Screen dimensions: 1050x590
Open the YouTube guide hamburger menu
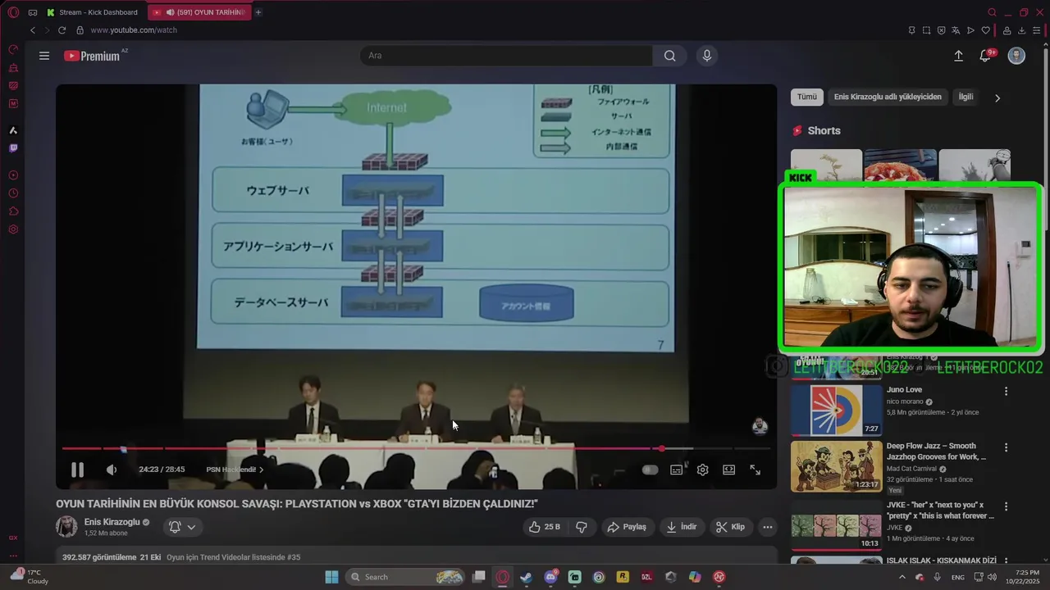(44, 56)
